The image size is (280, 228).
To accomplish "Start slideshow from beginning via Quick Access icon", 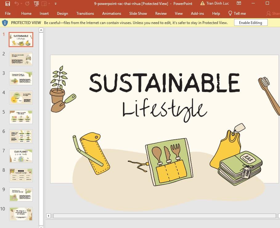I will point(36,3).
